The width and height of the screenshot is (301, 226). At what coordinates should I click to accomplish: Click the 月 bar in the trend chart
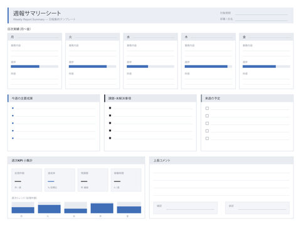click(23, 210)
